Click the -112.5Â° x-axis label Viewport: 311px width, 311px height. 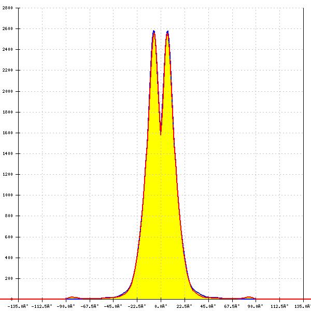(x=41, y=306)
